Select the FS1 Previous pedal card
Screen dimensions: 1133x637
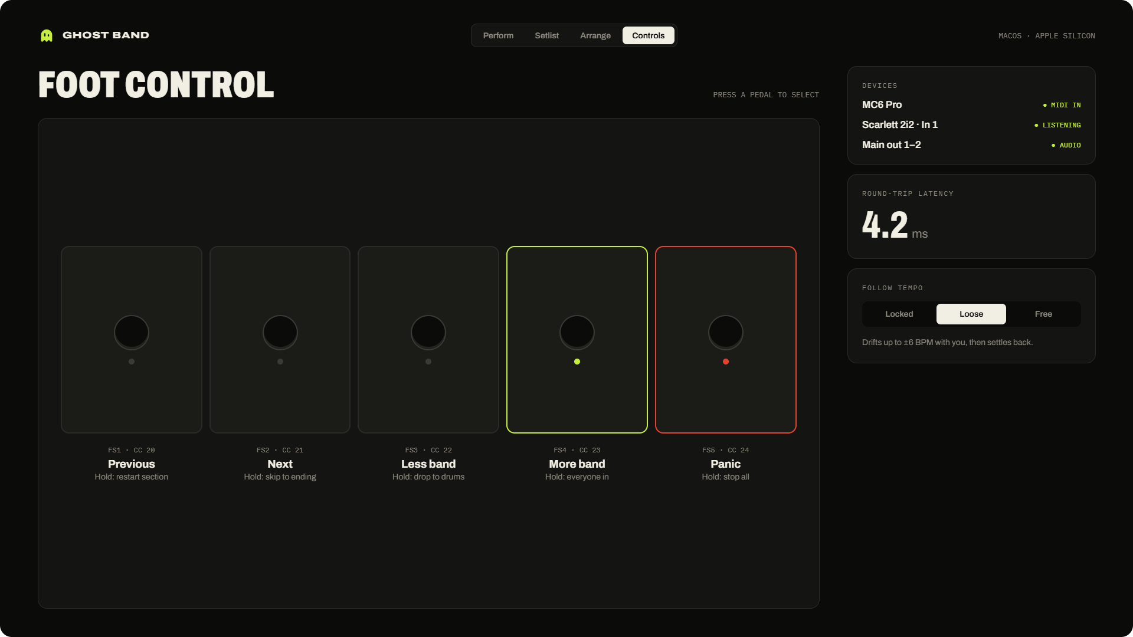point(132,340)
